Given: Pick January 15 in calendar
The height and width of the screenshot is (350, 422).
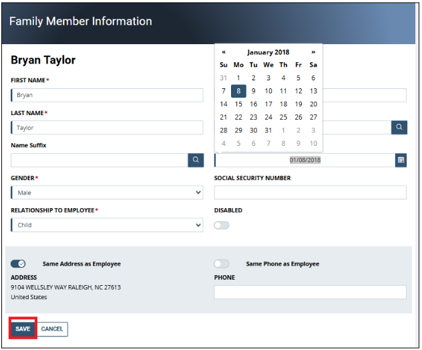Looking at the screenshot, I should coord(238,104).
